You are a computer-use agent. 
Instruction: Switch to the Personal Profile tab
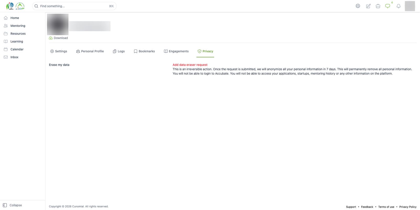pos(90,51)
